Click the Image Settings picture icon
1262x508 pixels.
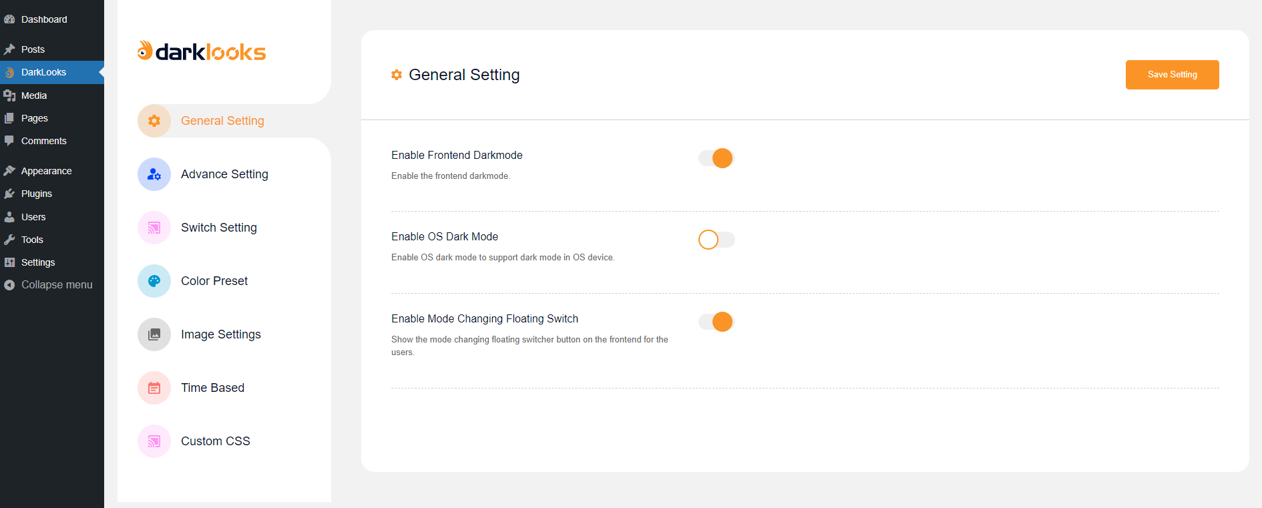154,334
